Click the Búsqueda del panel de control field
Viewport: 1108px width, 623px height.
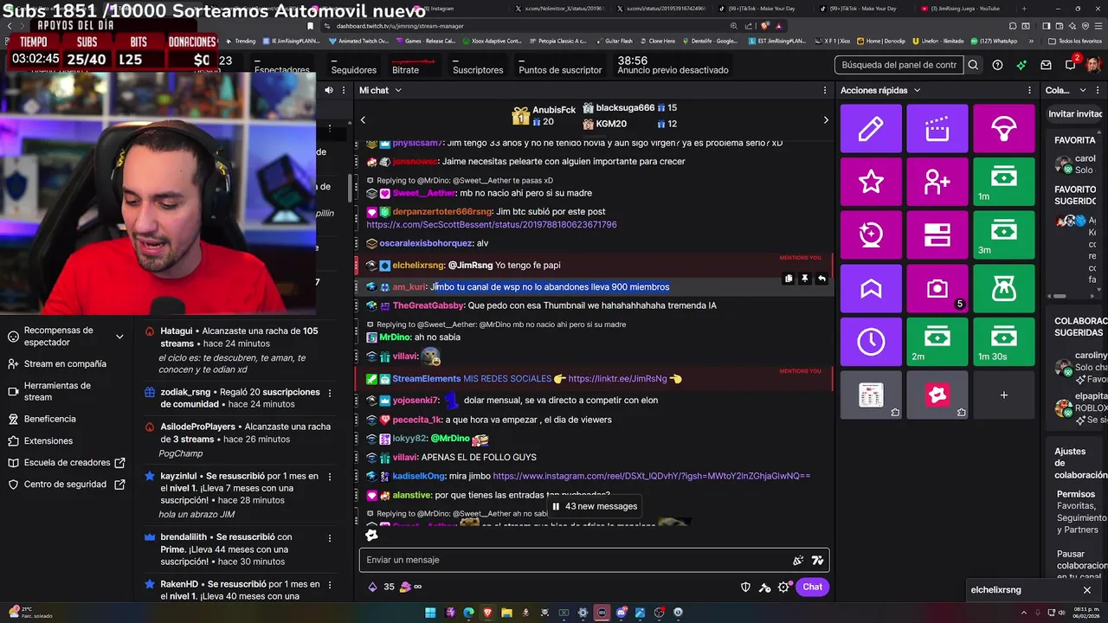[x=899, y=65]
